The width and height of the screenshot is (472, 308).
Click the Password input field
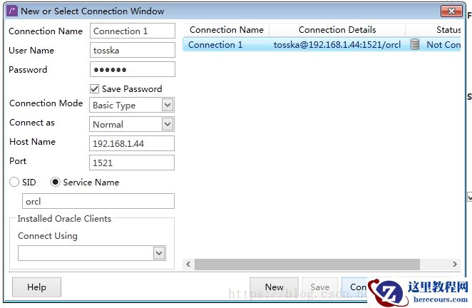[133, 69]
